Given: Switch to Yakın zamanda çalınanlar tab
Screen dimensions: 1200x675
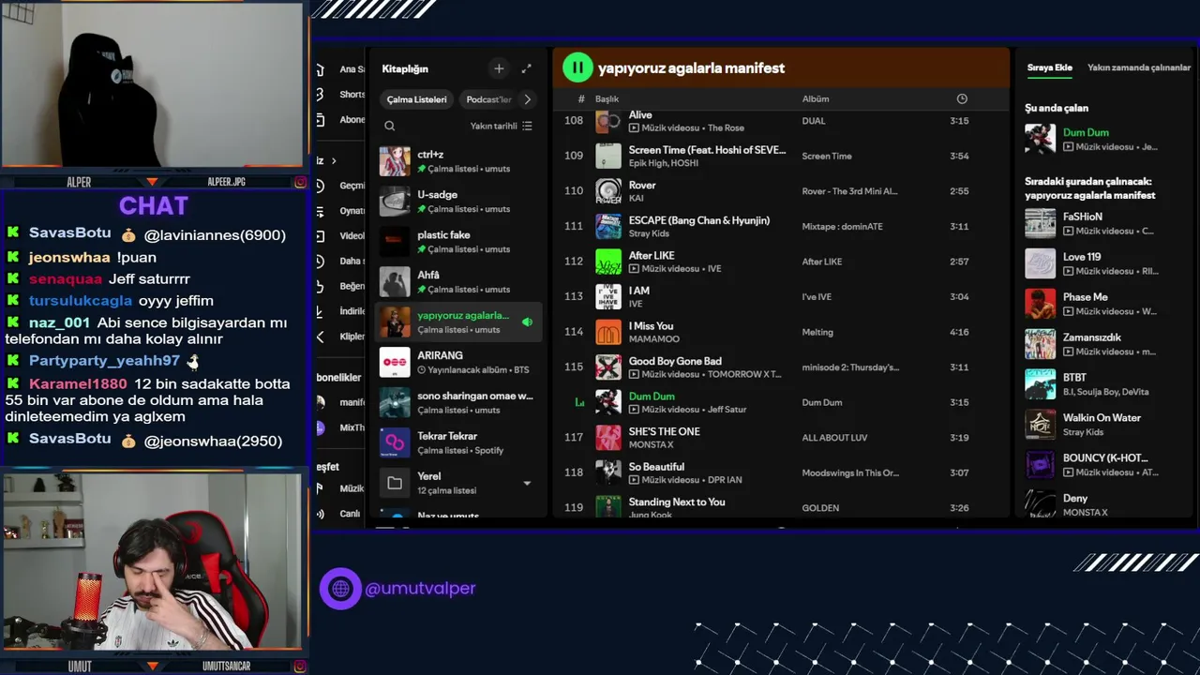Looking at the screenshot, I should (x=1139, y=67).
